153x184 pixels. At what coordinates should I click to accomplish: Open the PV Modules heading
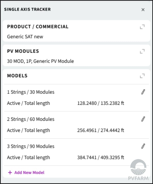23,51
